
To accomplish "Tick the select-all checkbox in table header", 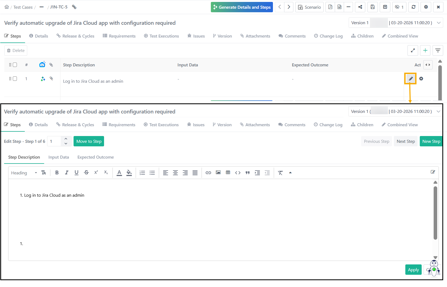I will tap(15, 65).
